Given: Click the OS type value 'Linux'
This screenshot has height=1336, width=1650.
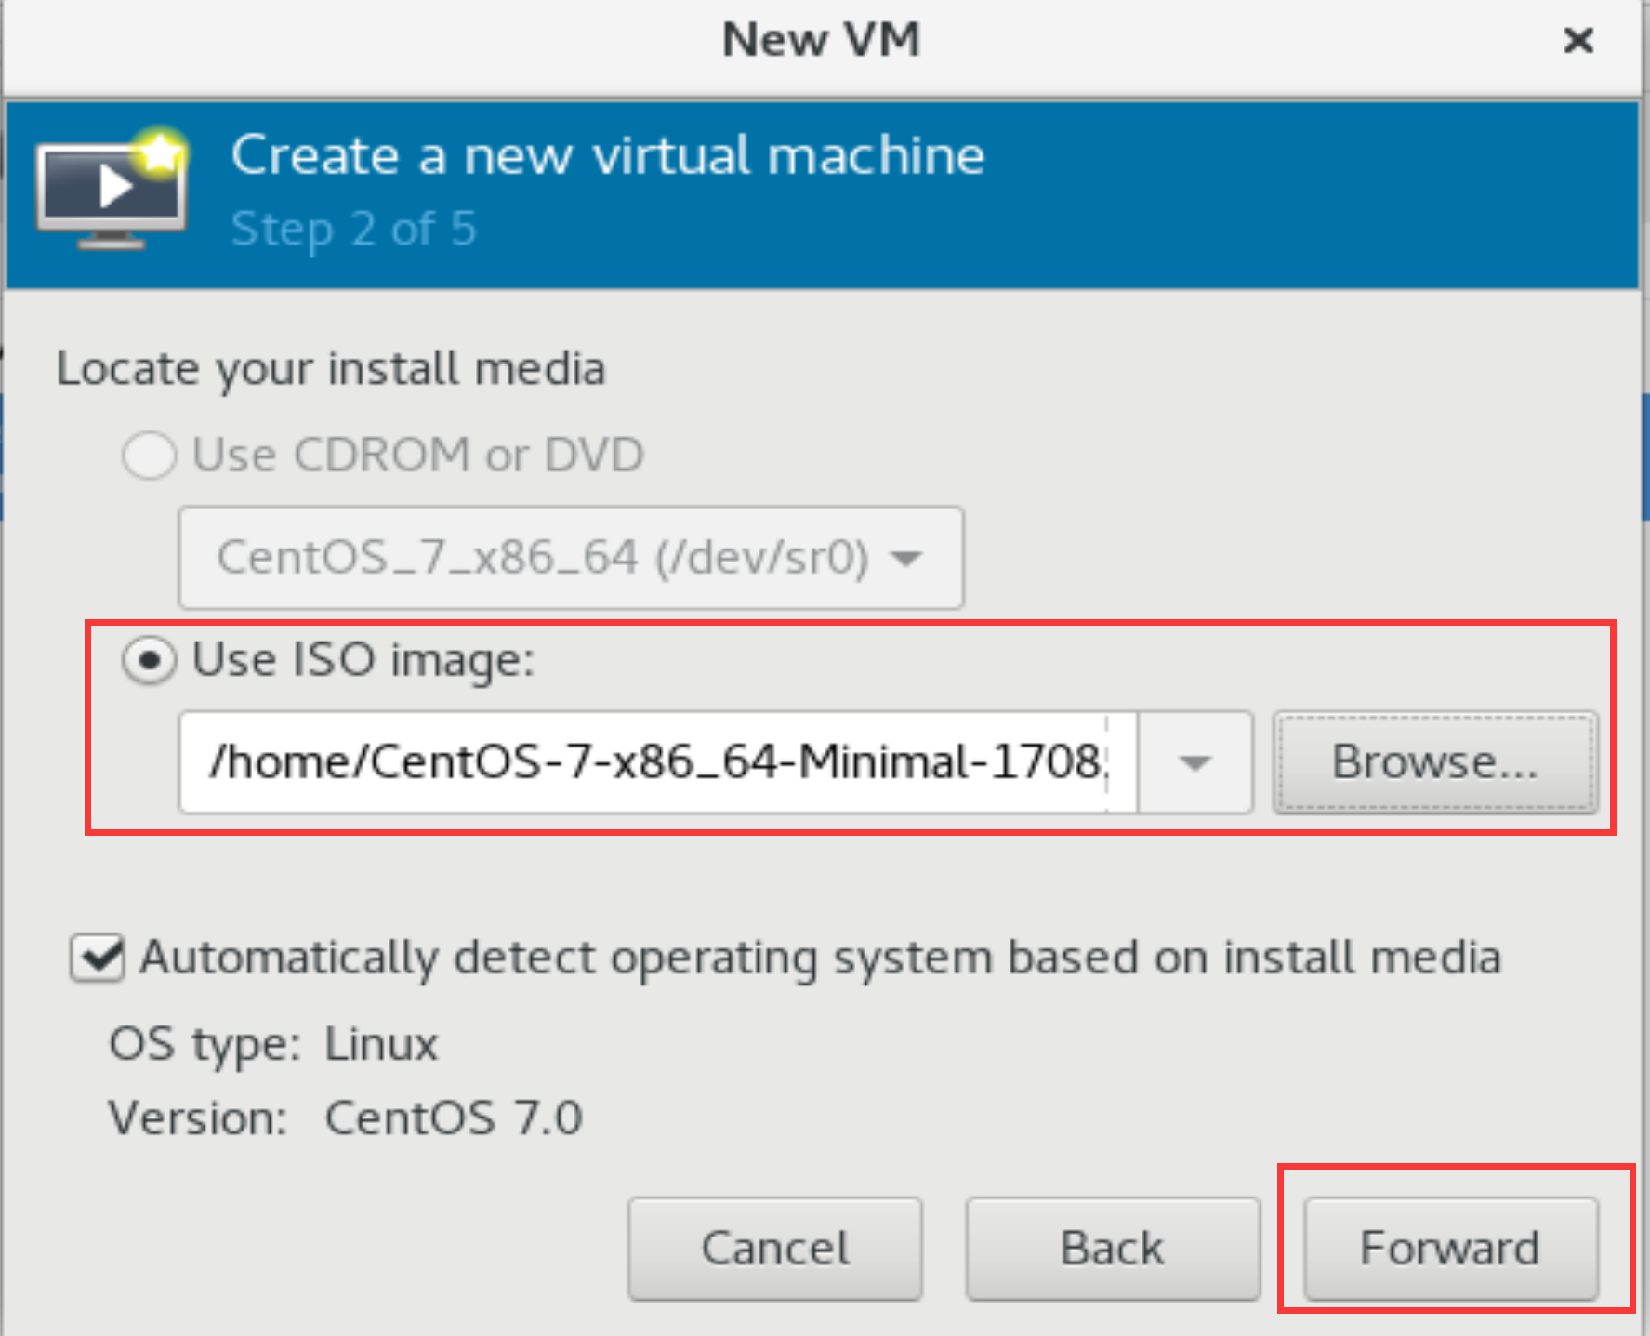Looking at the screenshot, I should (x=381, y=1044).
